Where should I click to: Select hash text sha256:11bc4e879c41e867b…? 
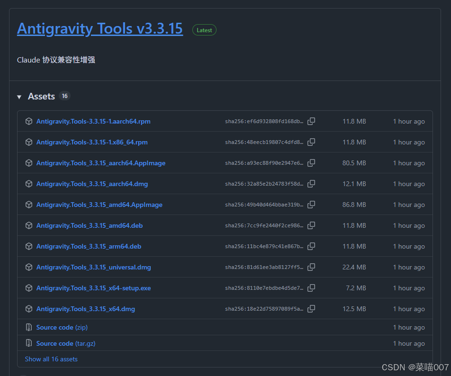tap(264, 246)
